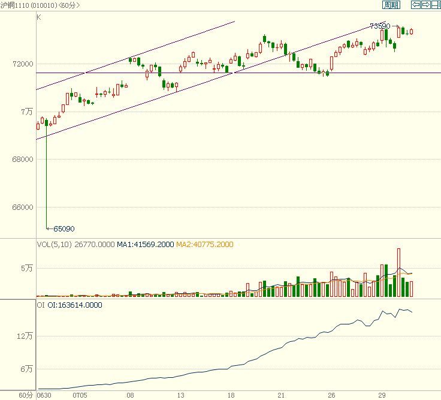Click the 26 date marker
The image size is (441, 400).
[331, 395]
